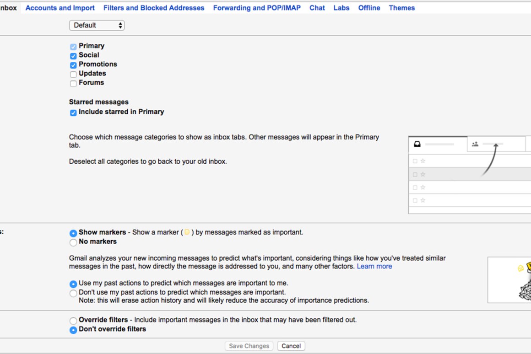Enable the Updates category checkbox

tap(73, 74)
